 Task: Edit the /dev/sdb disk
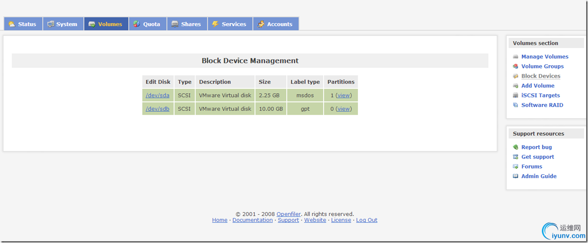[158, 109]
